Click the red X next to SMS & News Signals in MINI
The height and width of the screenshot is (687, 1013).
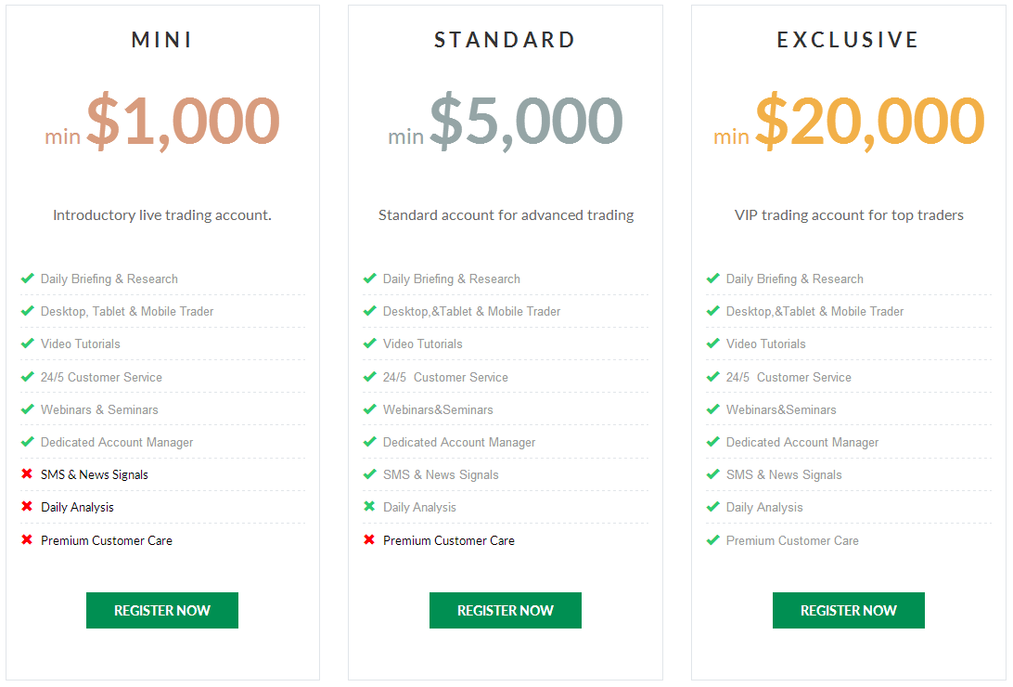27,474
